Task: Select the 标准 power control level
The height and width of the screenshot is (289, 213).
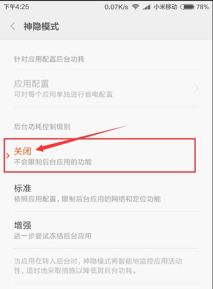Action: click(x=106, y=193)
